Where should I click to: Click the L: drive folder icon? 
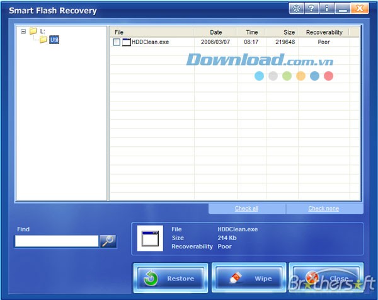pos(33,31)
